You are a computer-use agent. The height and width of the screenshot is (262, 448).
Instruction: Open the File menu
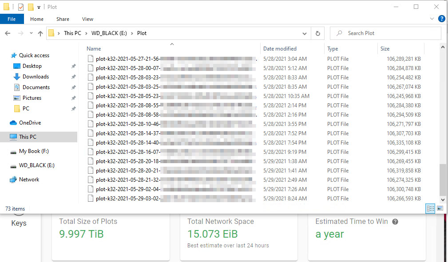click(12, 19)
